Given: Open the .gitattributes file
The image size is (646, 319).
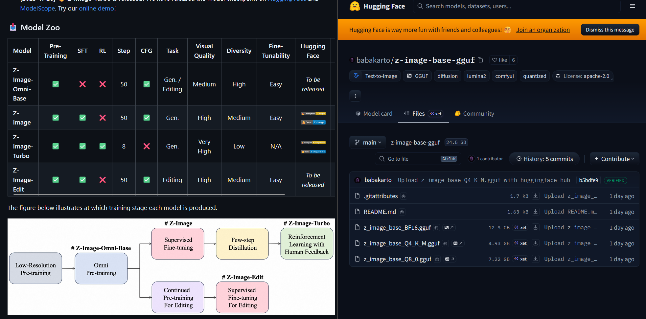Looking at the screenshot, I should click(381, 196).
